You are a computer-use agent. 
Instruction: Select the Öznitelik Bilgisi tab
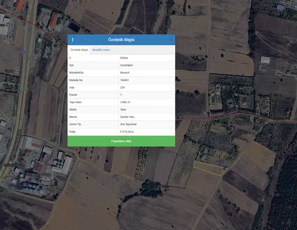click(79, 50)
